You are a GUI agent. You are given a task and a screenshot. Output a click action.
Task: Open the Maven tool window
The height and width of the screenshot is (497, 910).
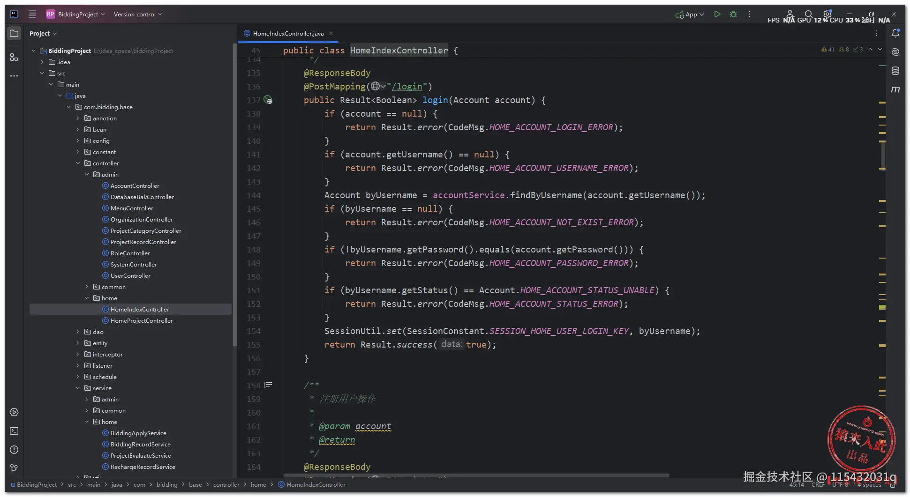[895, 89]
